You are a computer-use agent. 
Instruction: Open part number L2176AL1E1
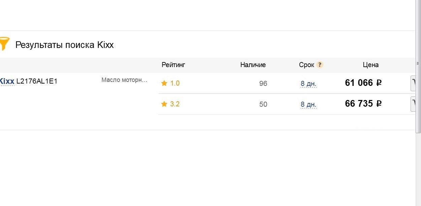(x=37, y=81)
